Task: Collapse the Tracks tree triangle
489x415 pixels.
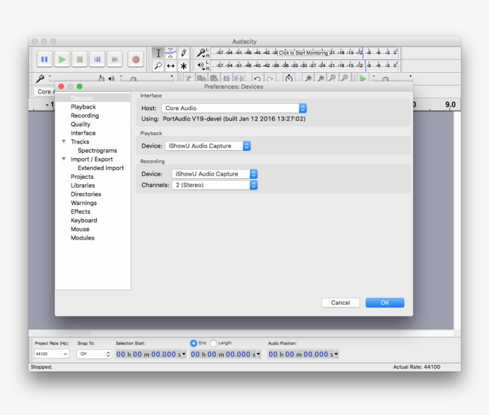Action: tap(64, 141)
